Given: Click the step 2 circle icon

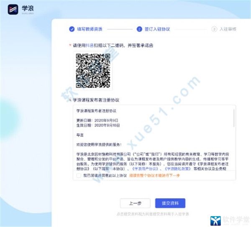Looking at the screenshot, I should pos(139,29).
